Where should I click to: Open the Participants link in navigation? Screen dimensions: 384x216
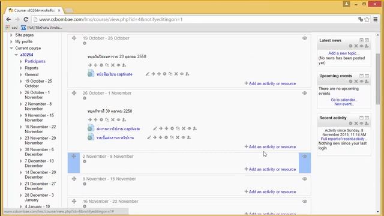coord(35,61)
